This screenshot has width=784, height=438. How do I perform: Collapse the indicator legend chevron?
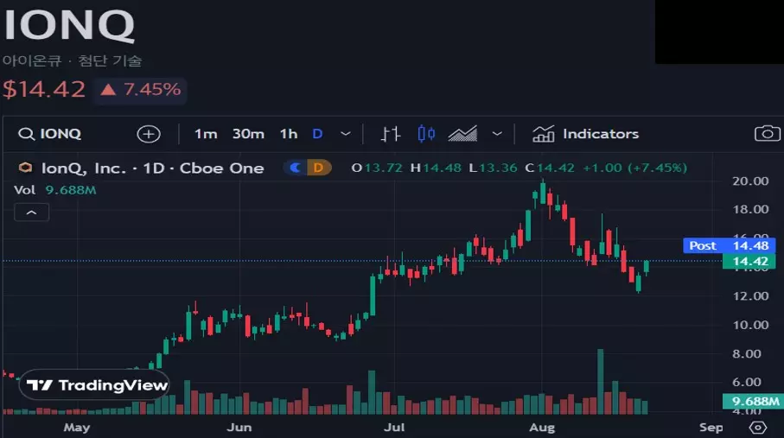click(x=31, y=213)
